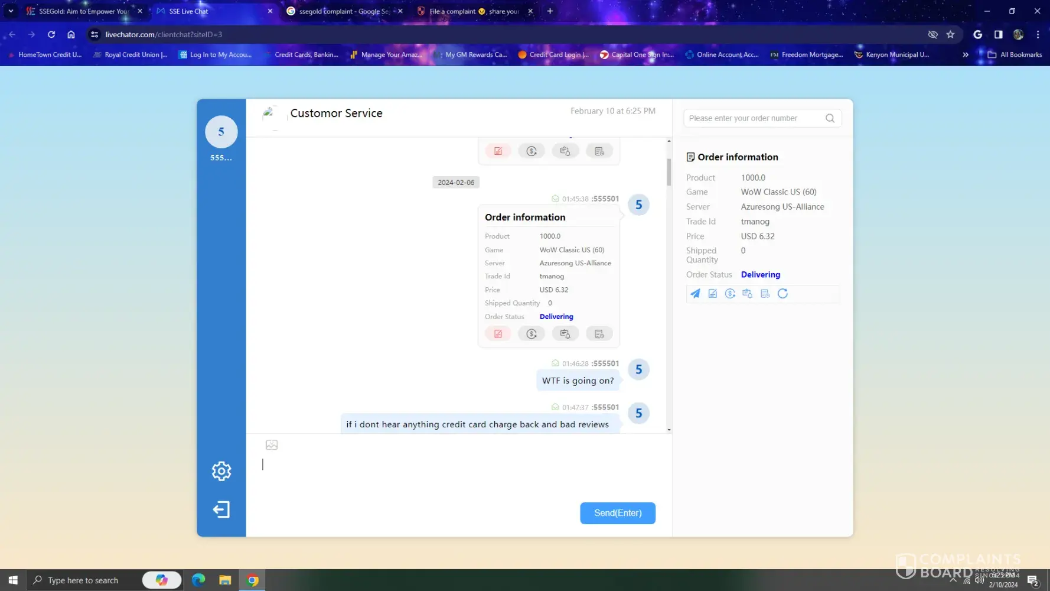Toggle the browser side panel button
Image resolution: width=1050 pixels, height=591 pixels.
pyautogui.click(x=998, y=34)
